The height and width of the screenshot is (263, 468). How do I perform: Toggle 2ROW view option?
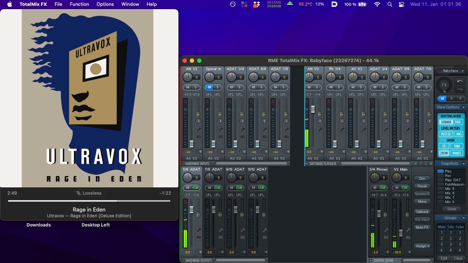pyautogui.click(x=444, y=153)
